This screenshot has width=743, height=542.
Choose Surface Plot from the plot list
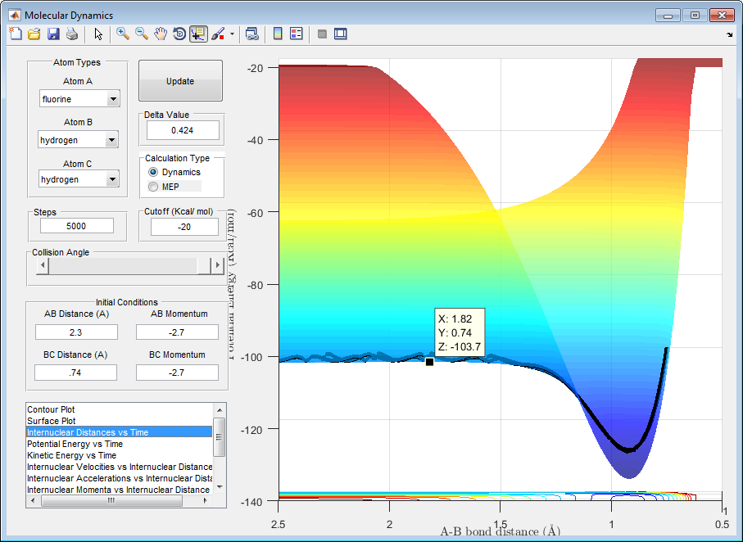51,421
